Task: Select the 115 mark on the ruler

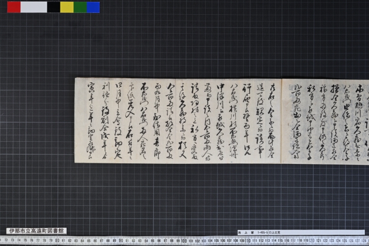Action: pyautogui.click(x=280, y=240)
